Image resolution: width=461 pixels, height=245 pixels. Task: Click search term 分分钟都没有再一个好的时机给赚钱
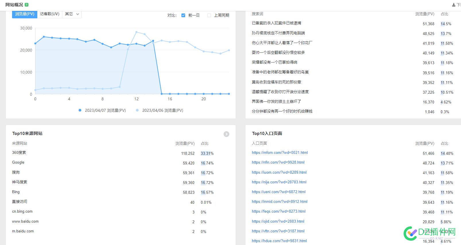(282, 111)
